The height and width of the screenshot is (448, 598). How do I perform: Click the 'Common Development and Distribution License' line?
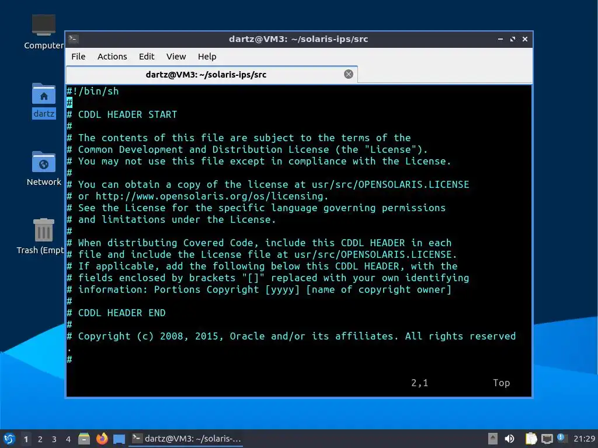tap(248, 149)
